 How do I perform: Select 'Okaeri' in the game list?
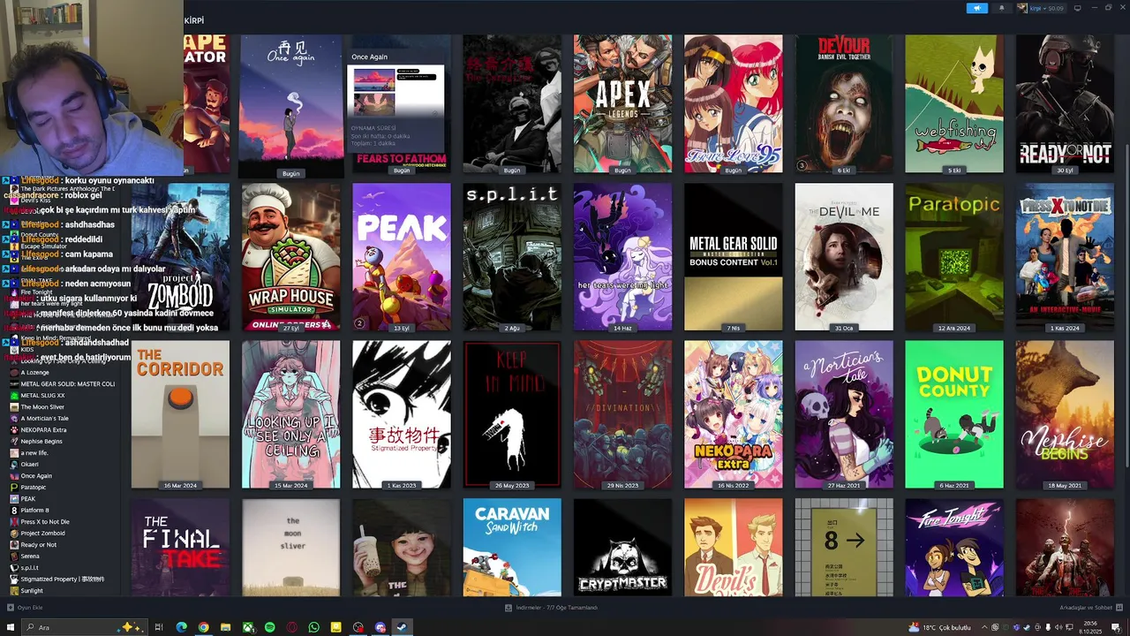tap(29, 465)
